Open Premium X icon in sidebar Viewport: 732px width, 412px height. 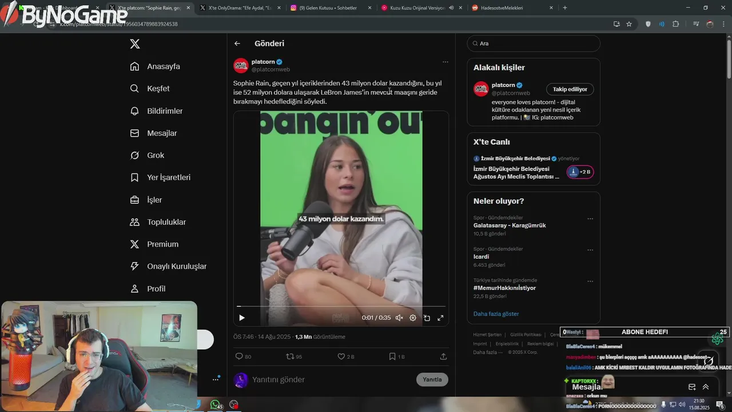point(134,244)
